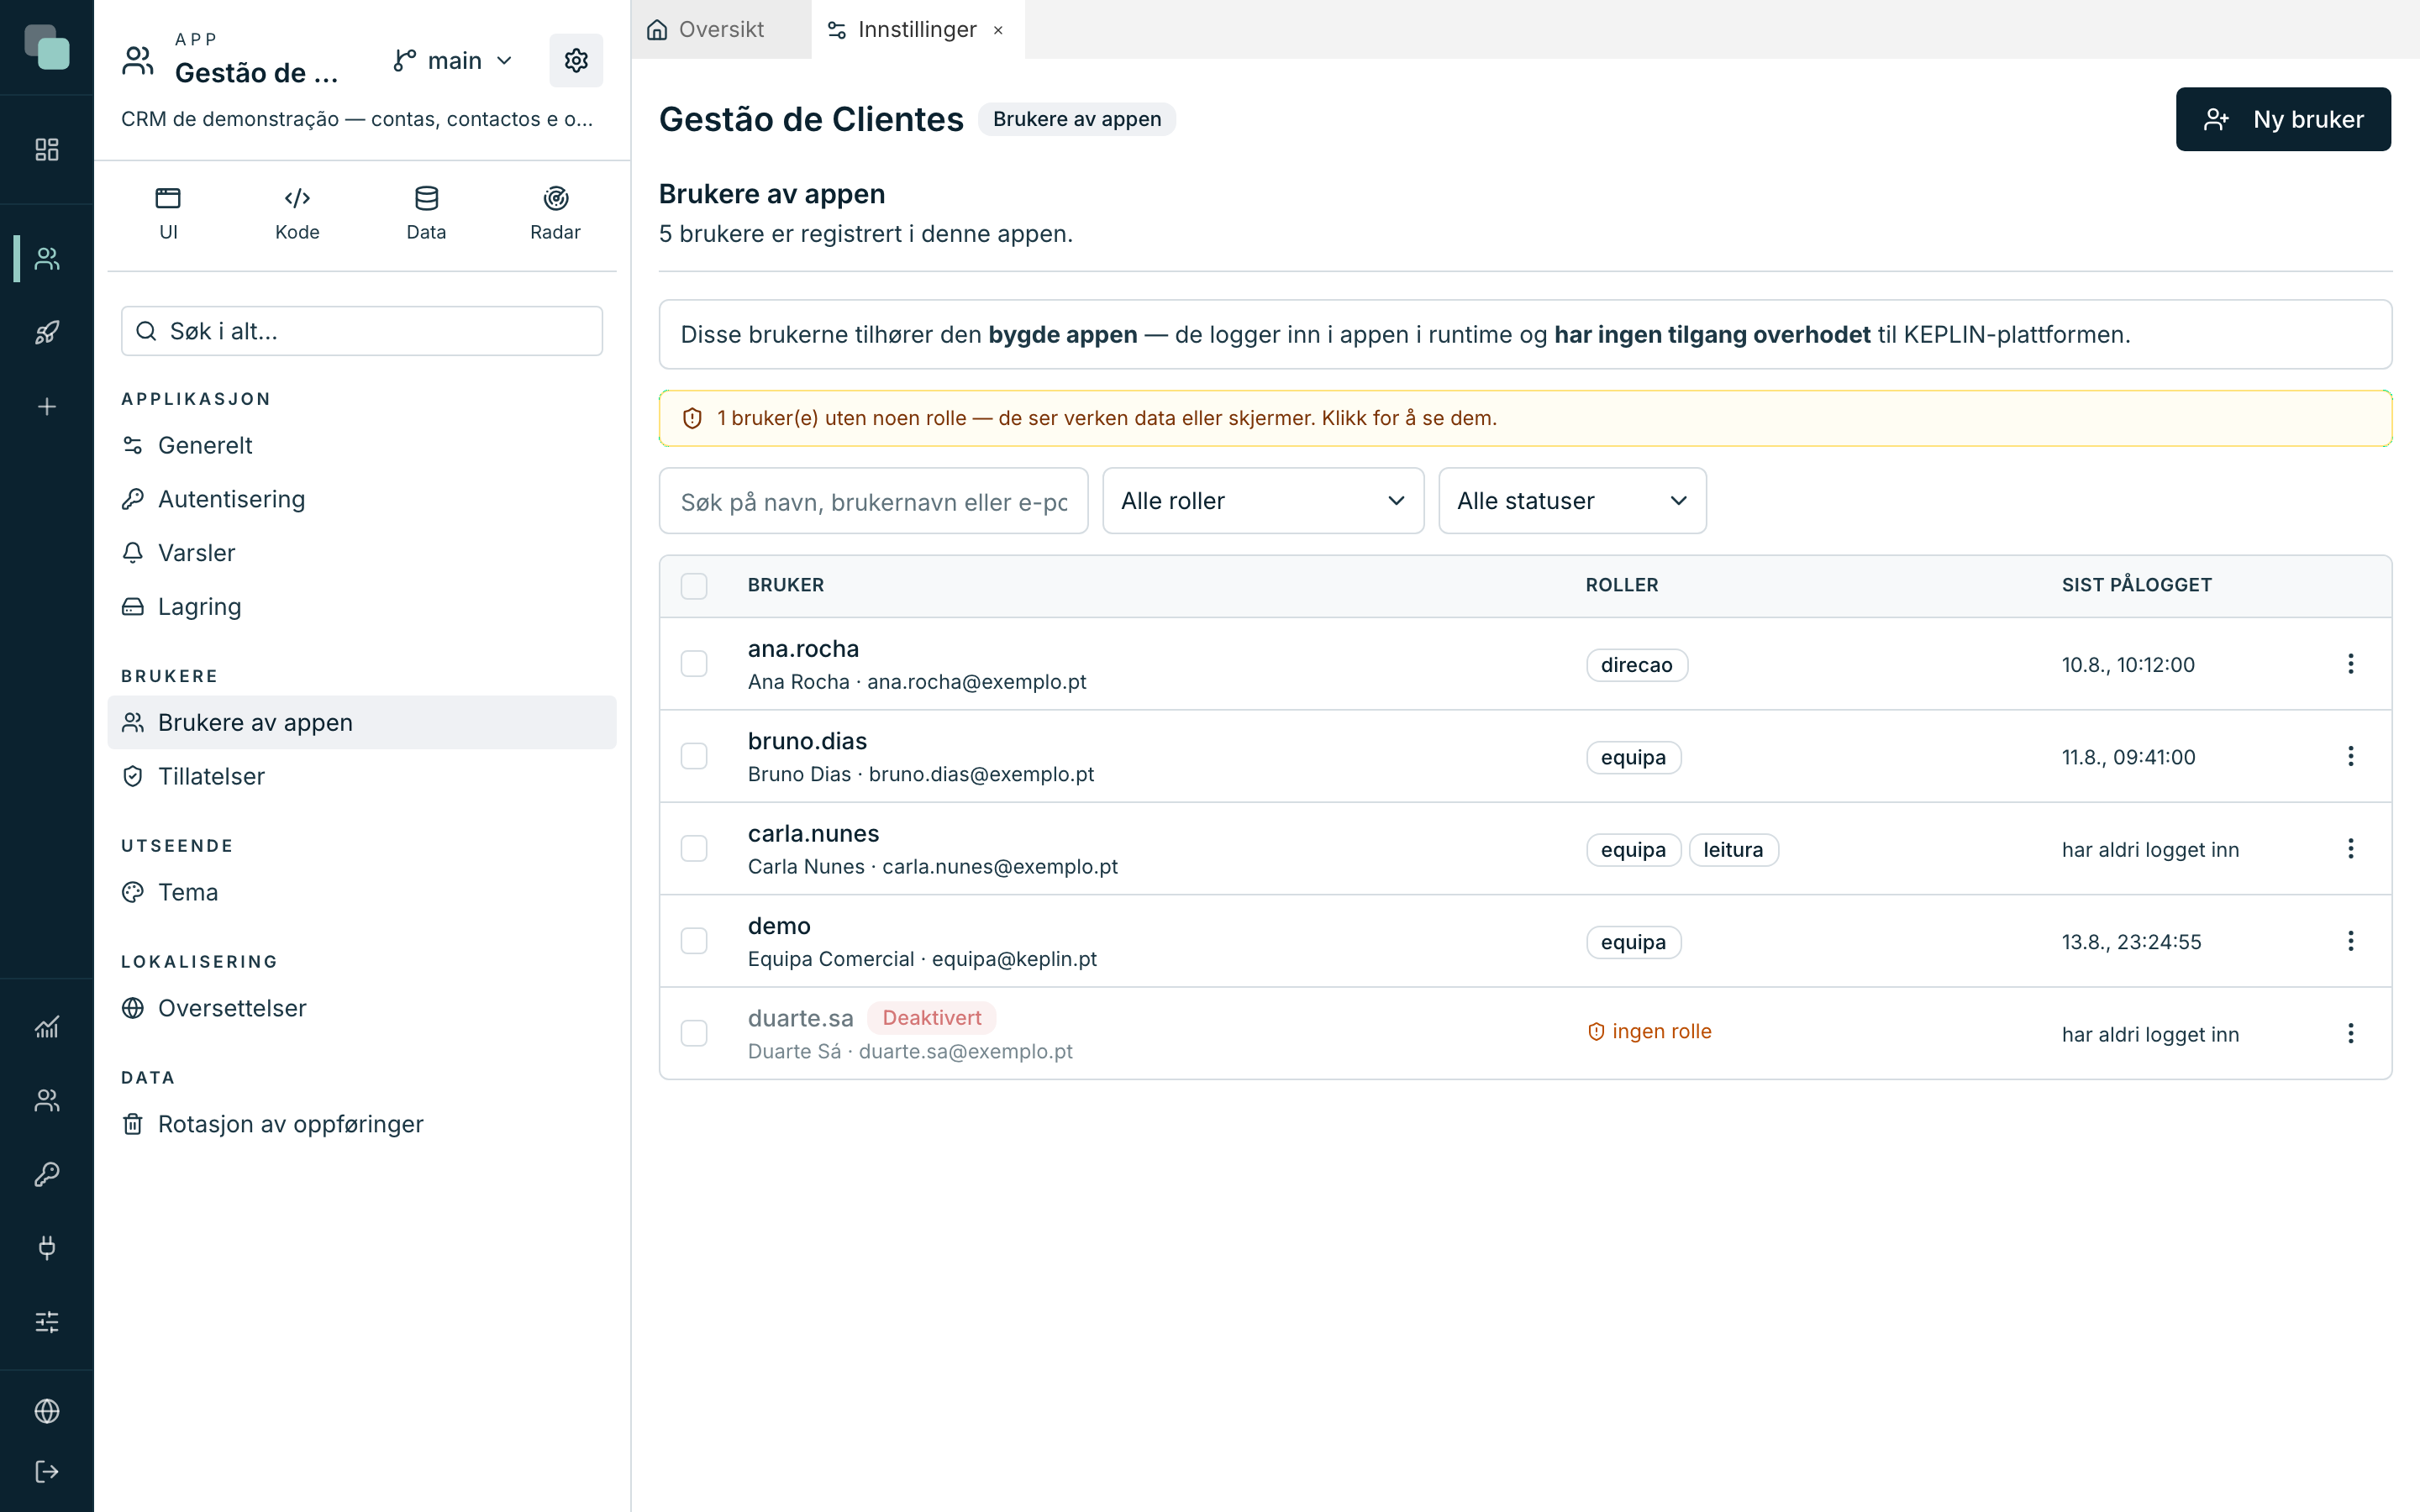Open row actions for bruno.dias

tap(2351, 757)
